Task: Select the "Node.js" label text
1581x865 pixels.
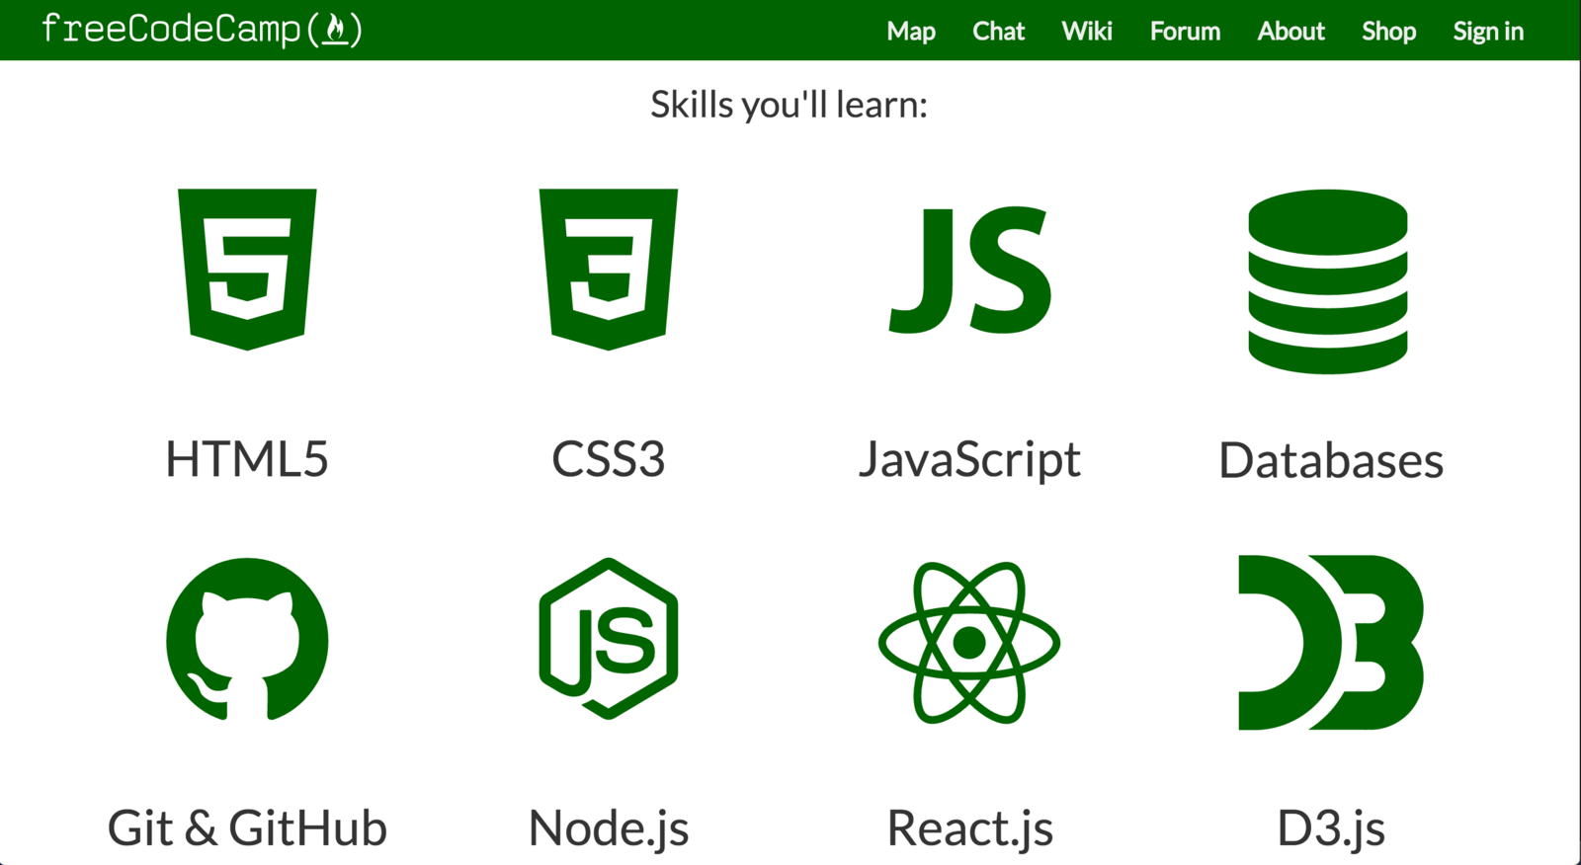Action: [x=609, y=828]
